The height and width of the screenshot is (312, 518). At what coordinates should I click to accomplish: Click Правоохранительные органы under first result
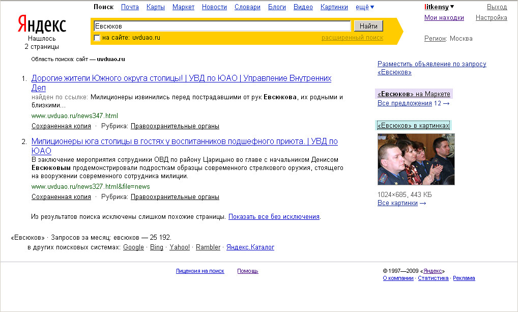click(x=175, y=126)
